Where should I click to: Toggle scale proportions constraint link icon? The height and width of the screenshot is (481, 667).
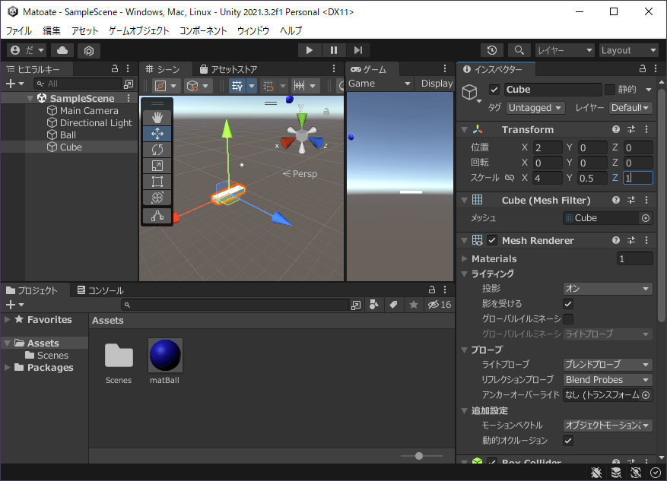point(509,178)
